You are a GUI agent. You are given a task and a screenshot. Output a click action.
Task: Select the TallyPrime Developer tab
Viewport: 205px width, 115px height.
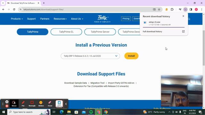click(x=129, y=32)
